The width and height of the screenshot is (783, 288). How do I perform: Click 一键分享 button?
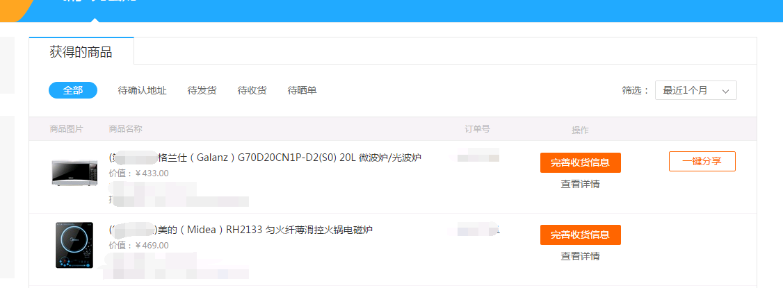702,162
